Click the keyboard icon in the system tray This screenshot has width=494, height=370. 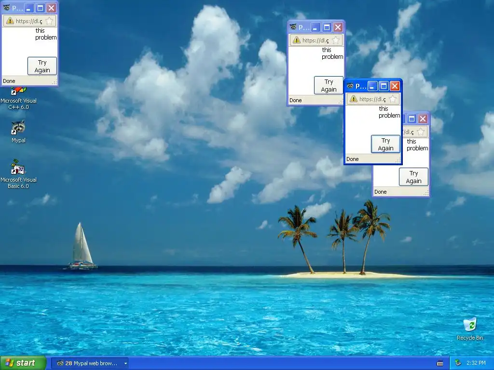(x=440, y=363)
